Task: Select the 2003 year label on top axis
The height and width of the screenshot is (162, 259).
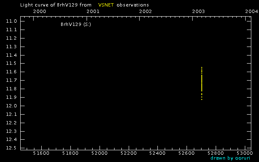Action: point(199,12)
